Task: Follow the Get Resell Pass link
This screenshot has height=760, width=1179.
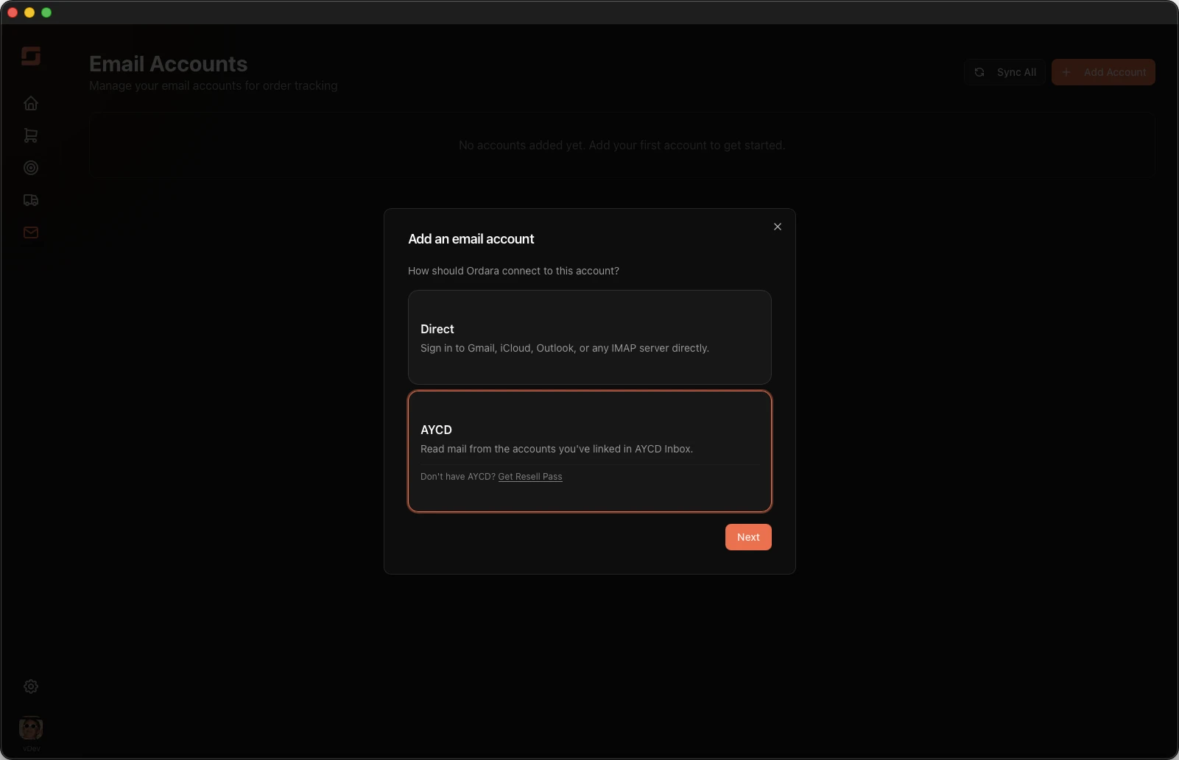Action: tap(530, 477)
